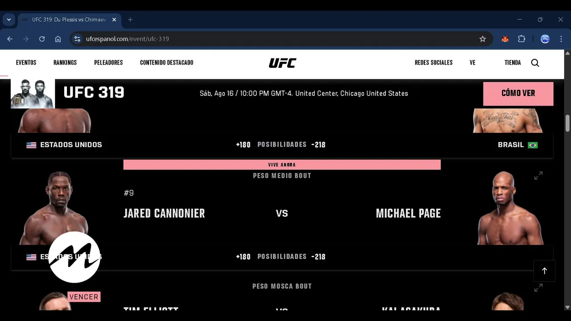Click the UFC 319 event poster thumbnail
This screenshot has height=321, width=571.
point(33,94)
